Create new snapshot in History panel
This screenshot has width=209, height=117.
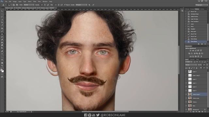(202, 44)
